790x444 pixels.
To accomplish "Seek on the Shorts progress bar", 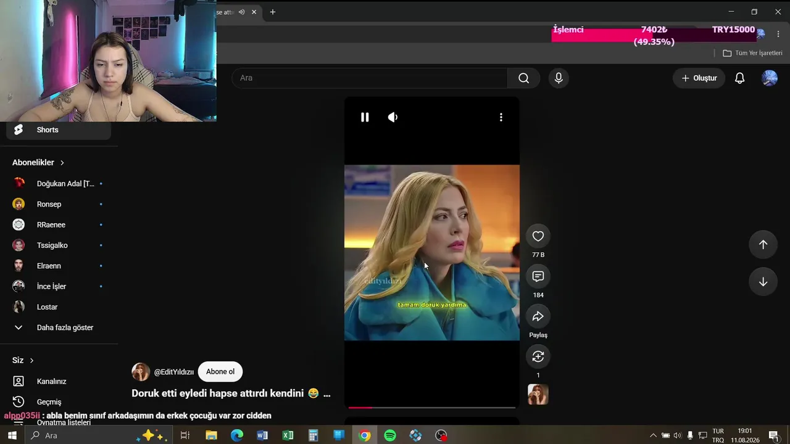I will [432, 408].
